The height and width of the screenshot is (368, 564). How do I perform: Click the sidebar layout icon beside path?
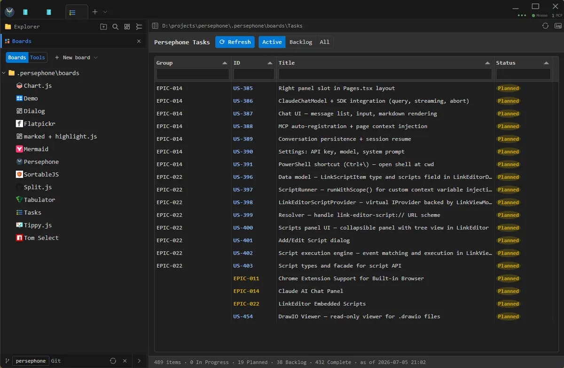[x=155, y=26]
